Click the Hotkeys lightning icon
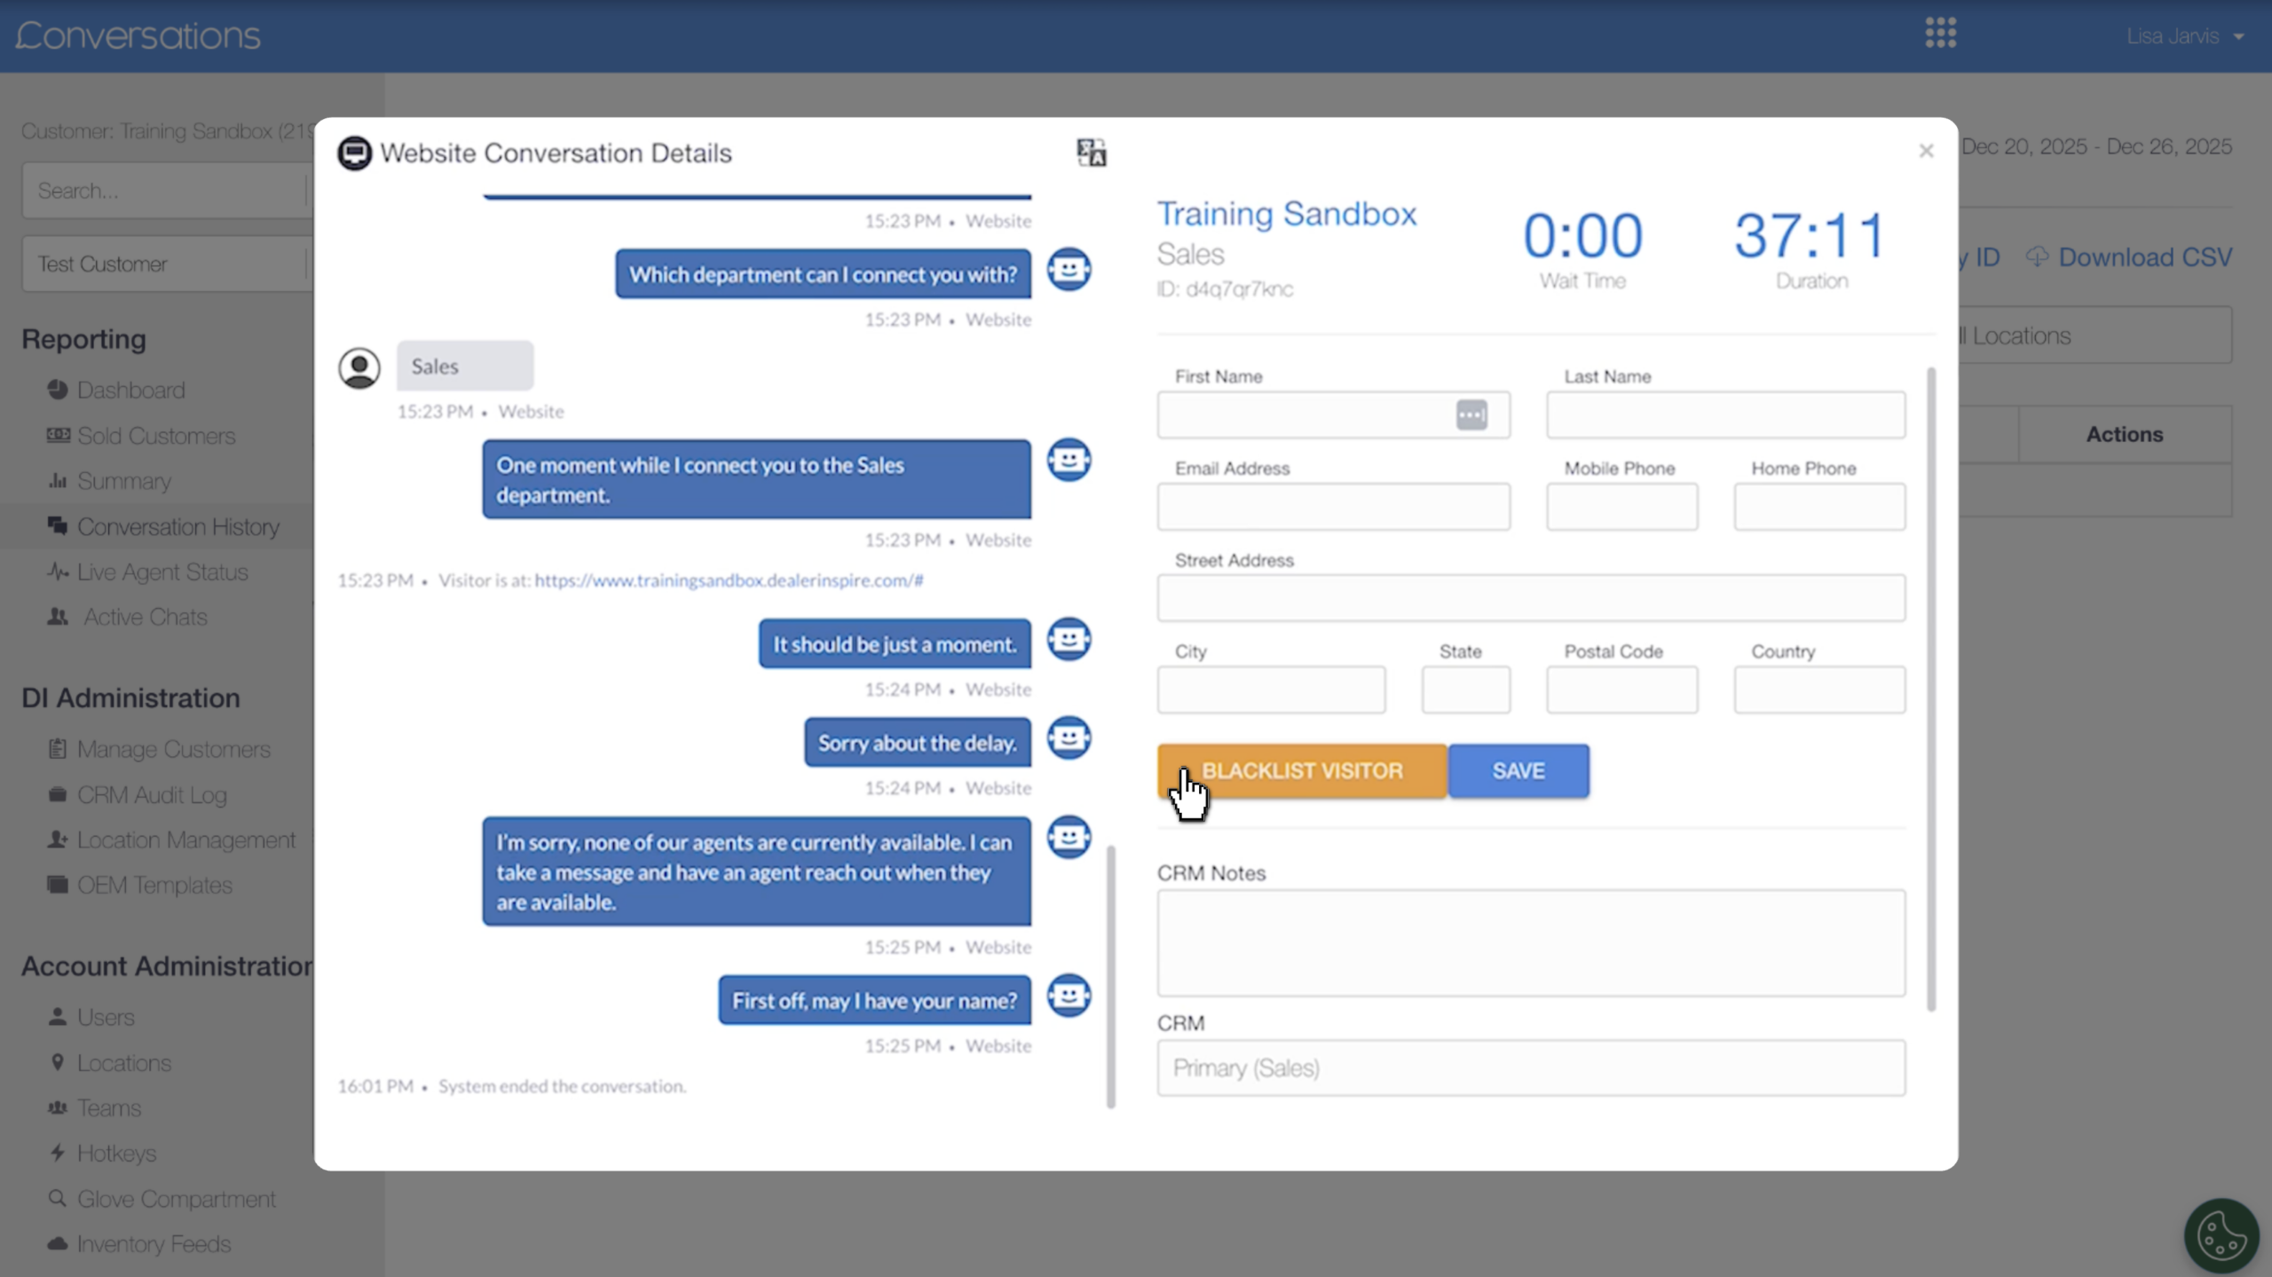 [58, 1153]
